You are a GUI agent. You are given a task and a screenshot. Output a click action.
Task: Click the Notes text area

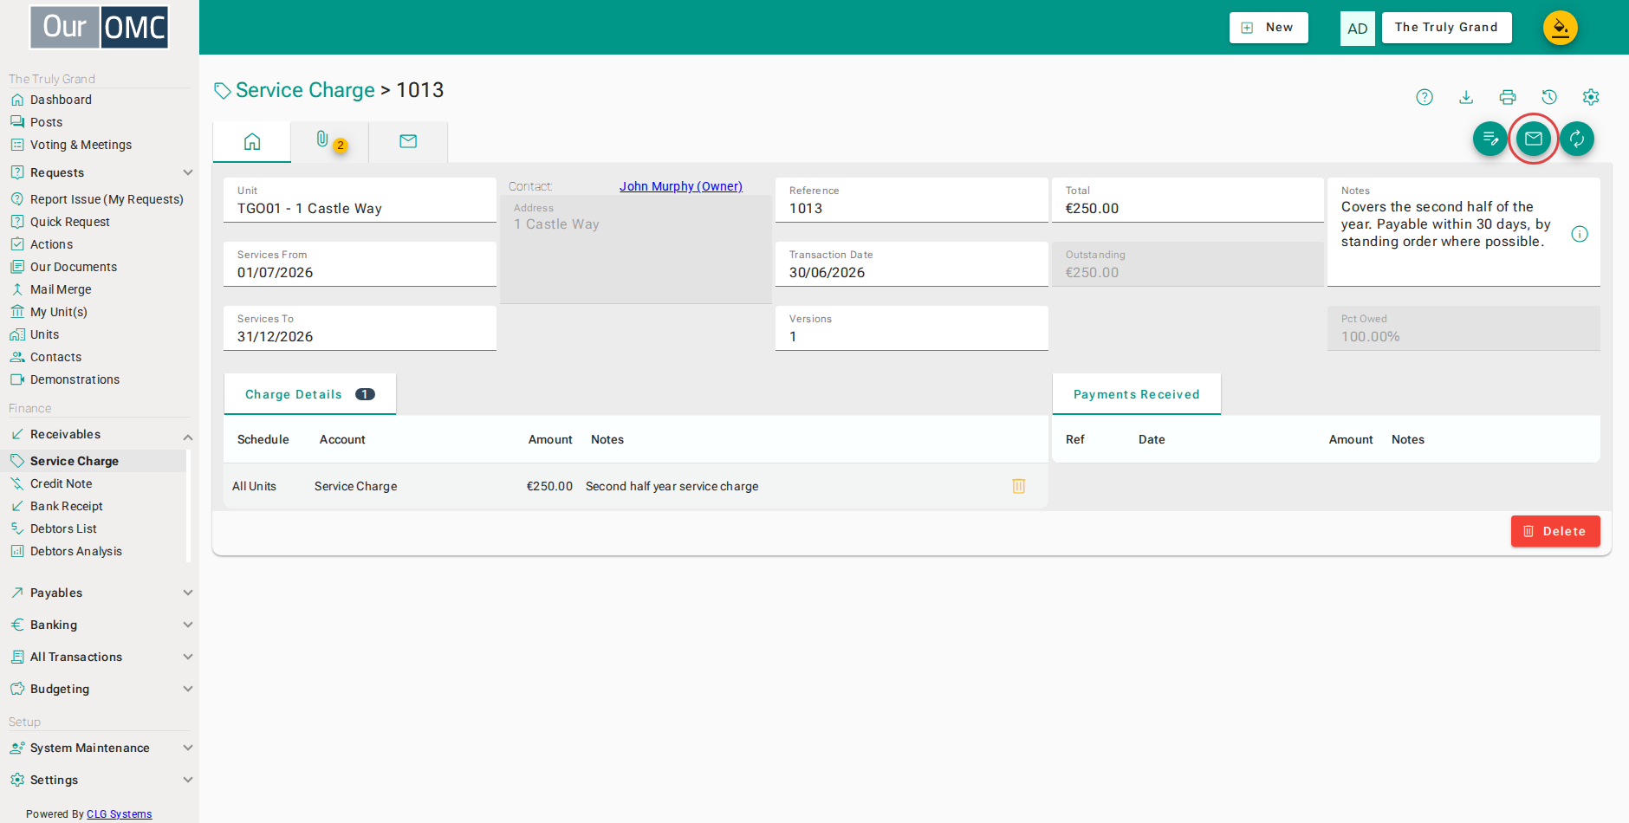(x=1464, y=232)
